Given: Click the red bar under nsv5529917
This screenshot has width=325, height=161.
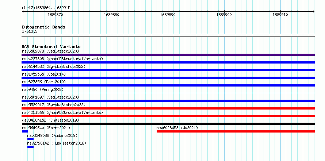Looking at the screenshot, I should [x=168, y=108].
